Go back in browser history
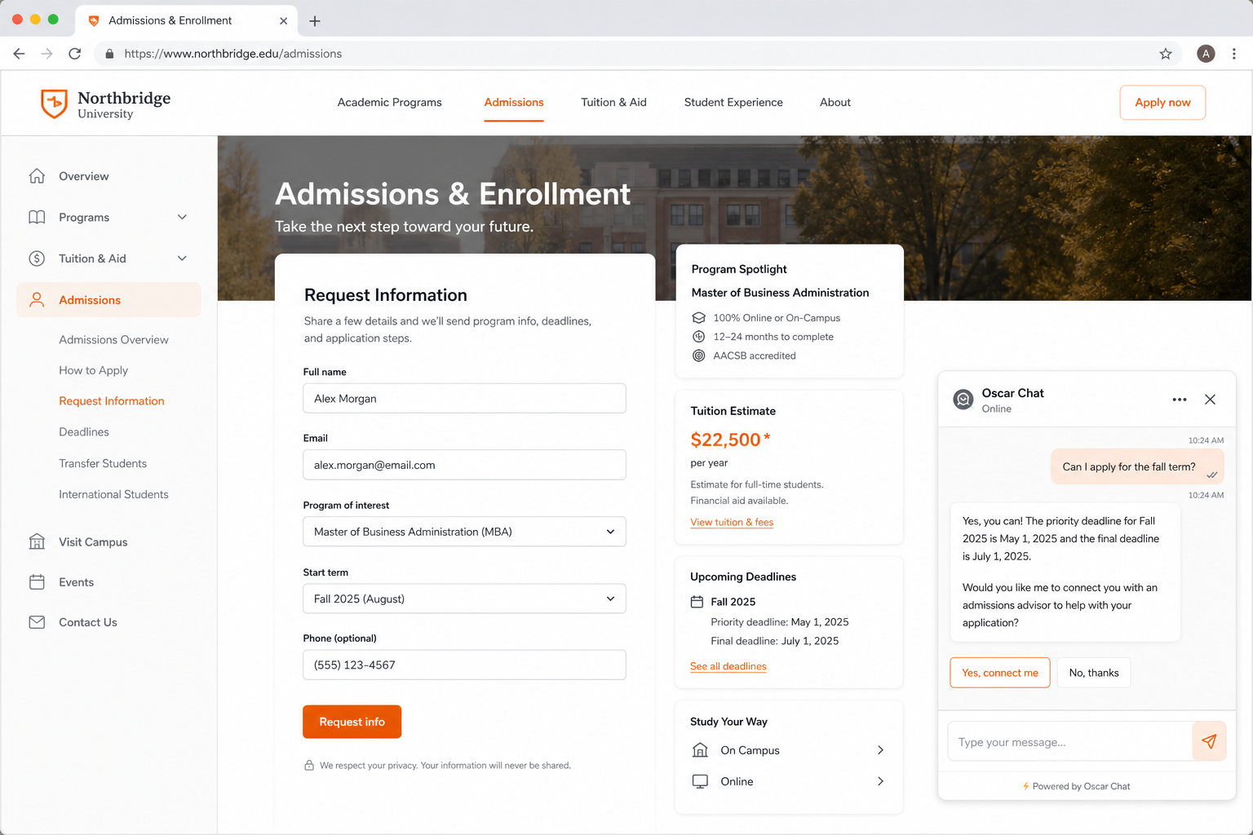 pos(19,54)
